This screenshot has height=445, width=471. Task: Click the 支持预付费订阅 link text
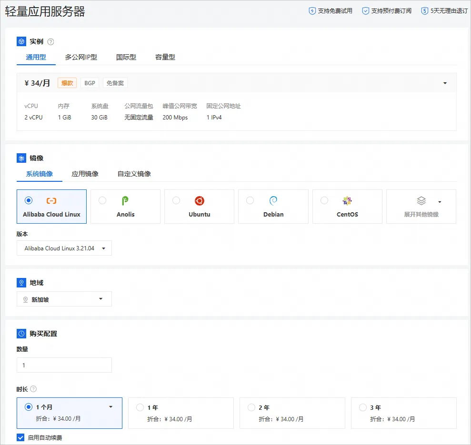click(x=391, y=11)
